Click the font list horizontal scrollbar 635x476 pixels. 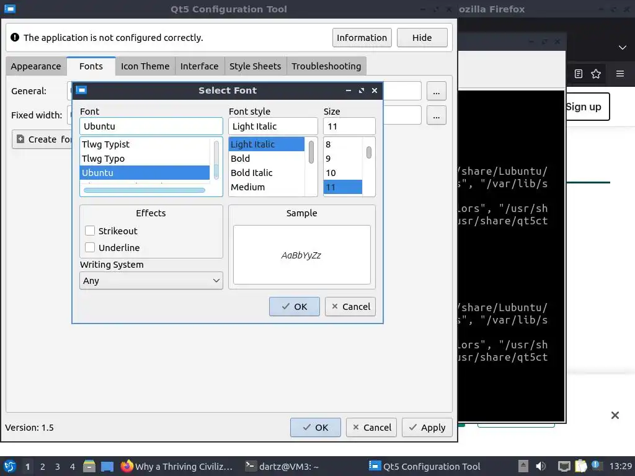pyautogui.click(x=144, y=190)
